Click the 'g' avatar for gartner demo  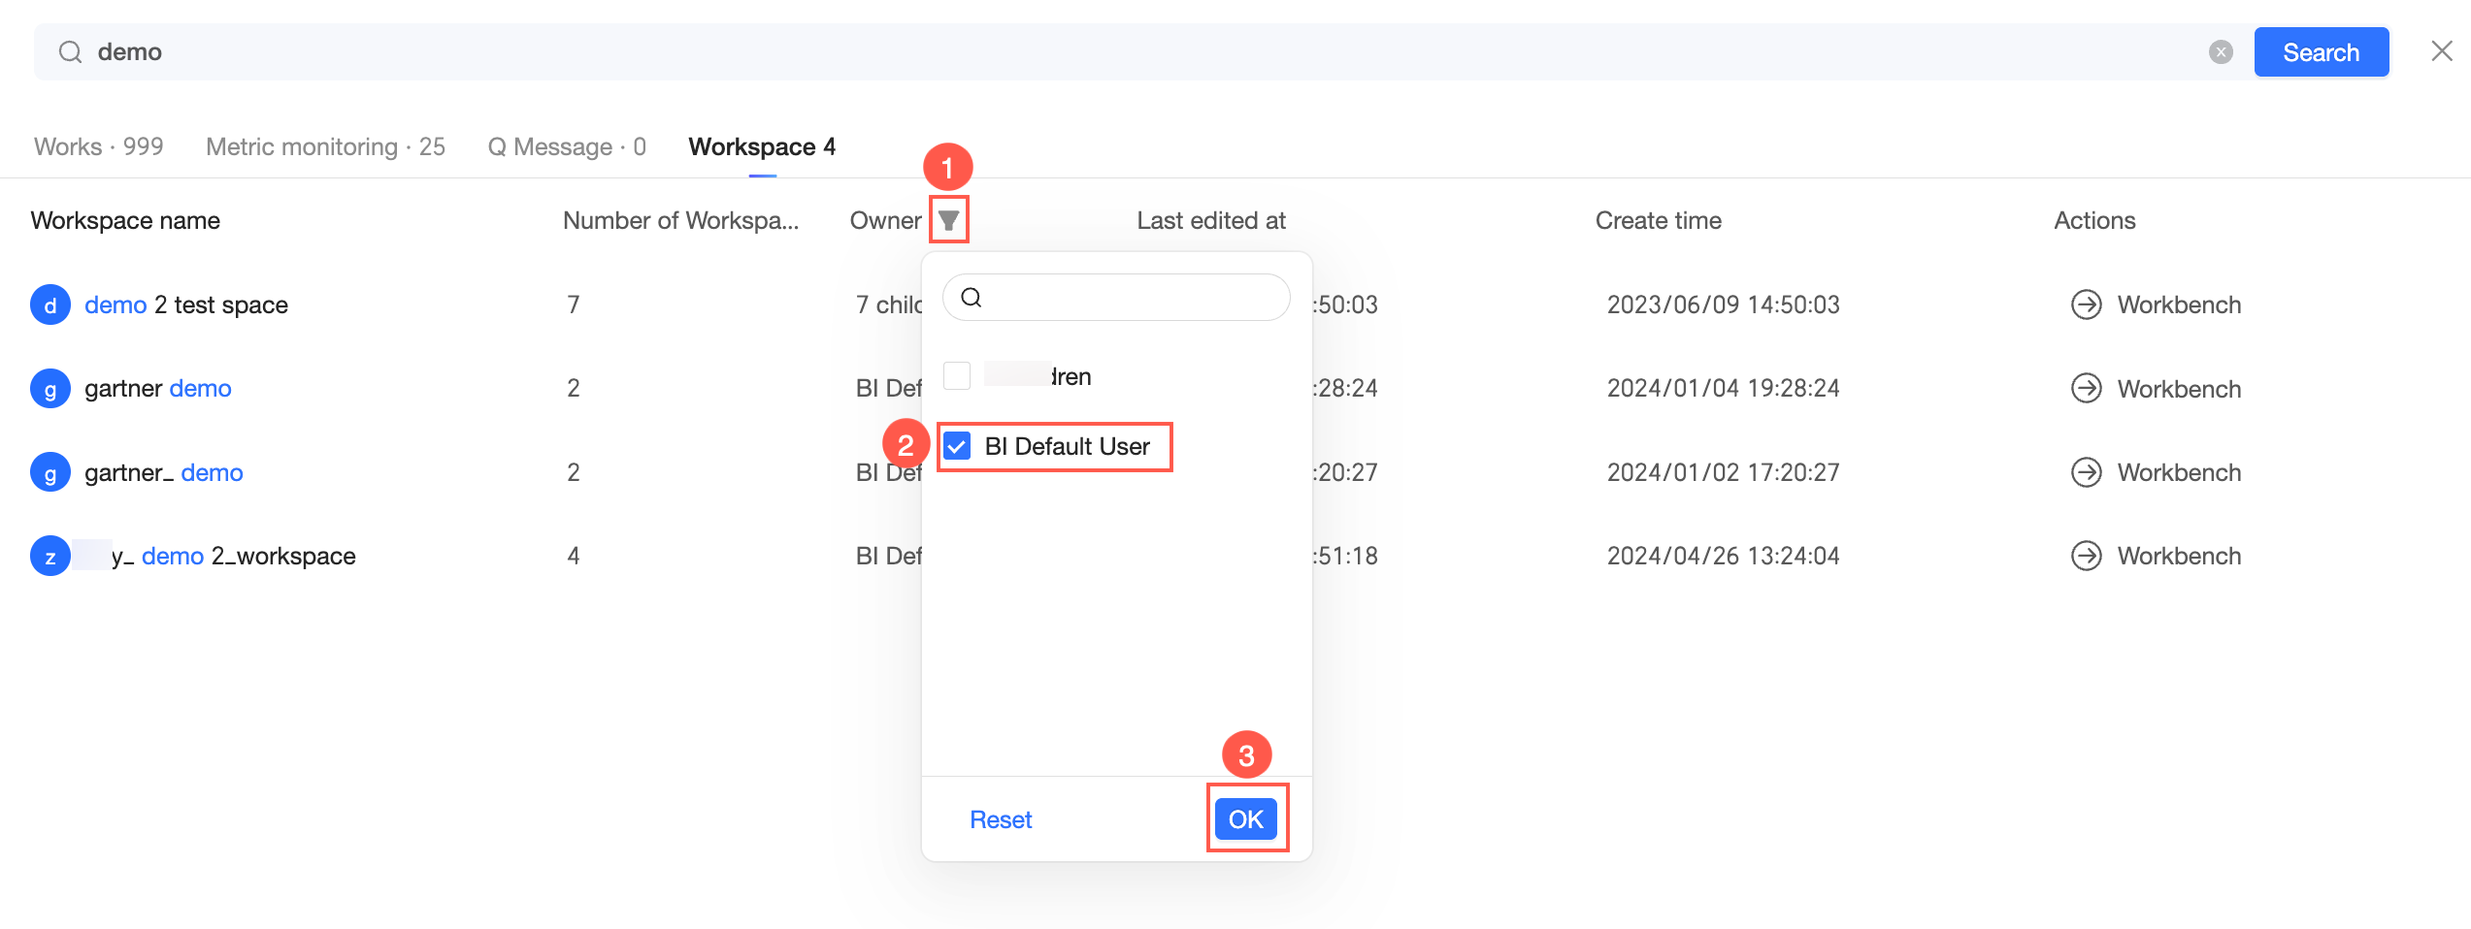50,389
